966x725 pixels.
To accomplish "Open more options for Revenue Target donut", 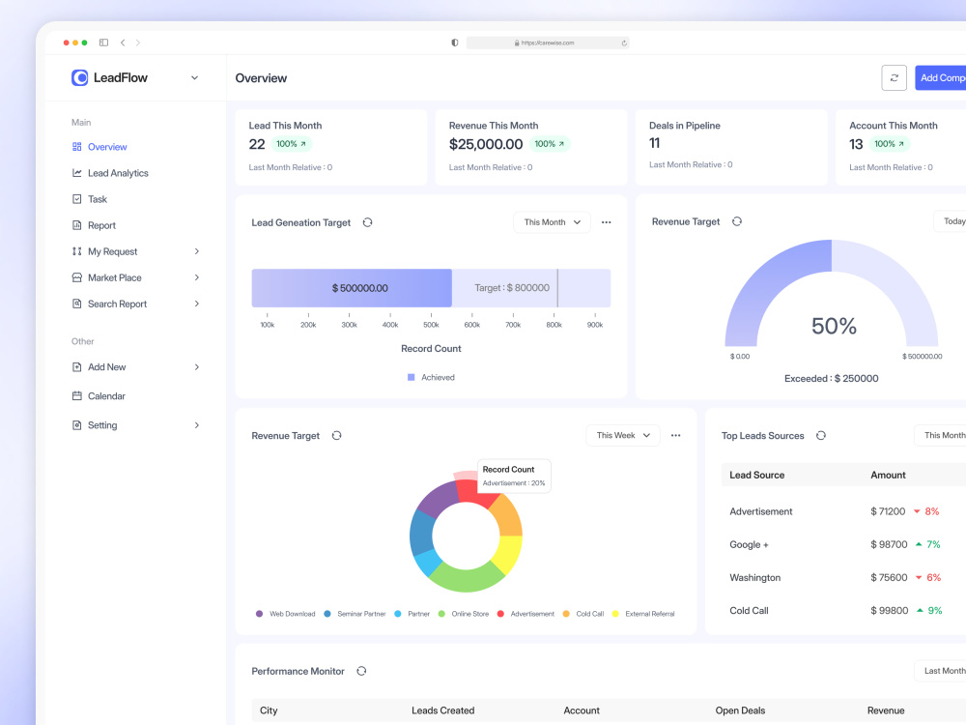I will click(676, 435).
